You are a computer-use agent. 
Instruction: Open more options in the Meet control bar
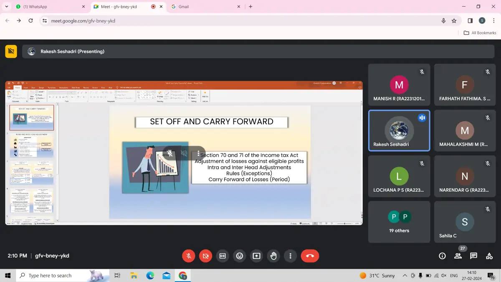(291, 256)
